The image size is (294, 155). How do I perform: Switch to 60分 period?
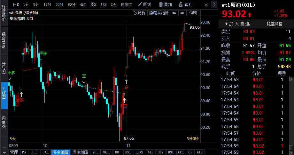(72, 4)
